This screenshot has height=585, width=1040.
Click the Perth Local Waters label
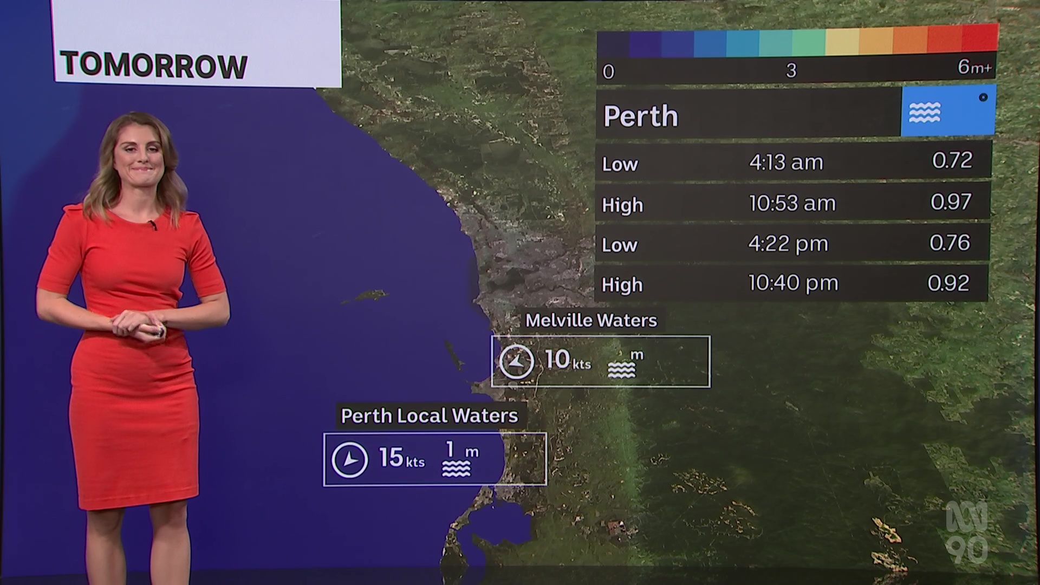430,415
